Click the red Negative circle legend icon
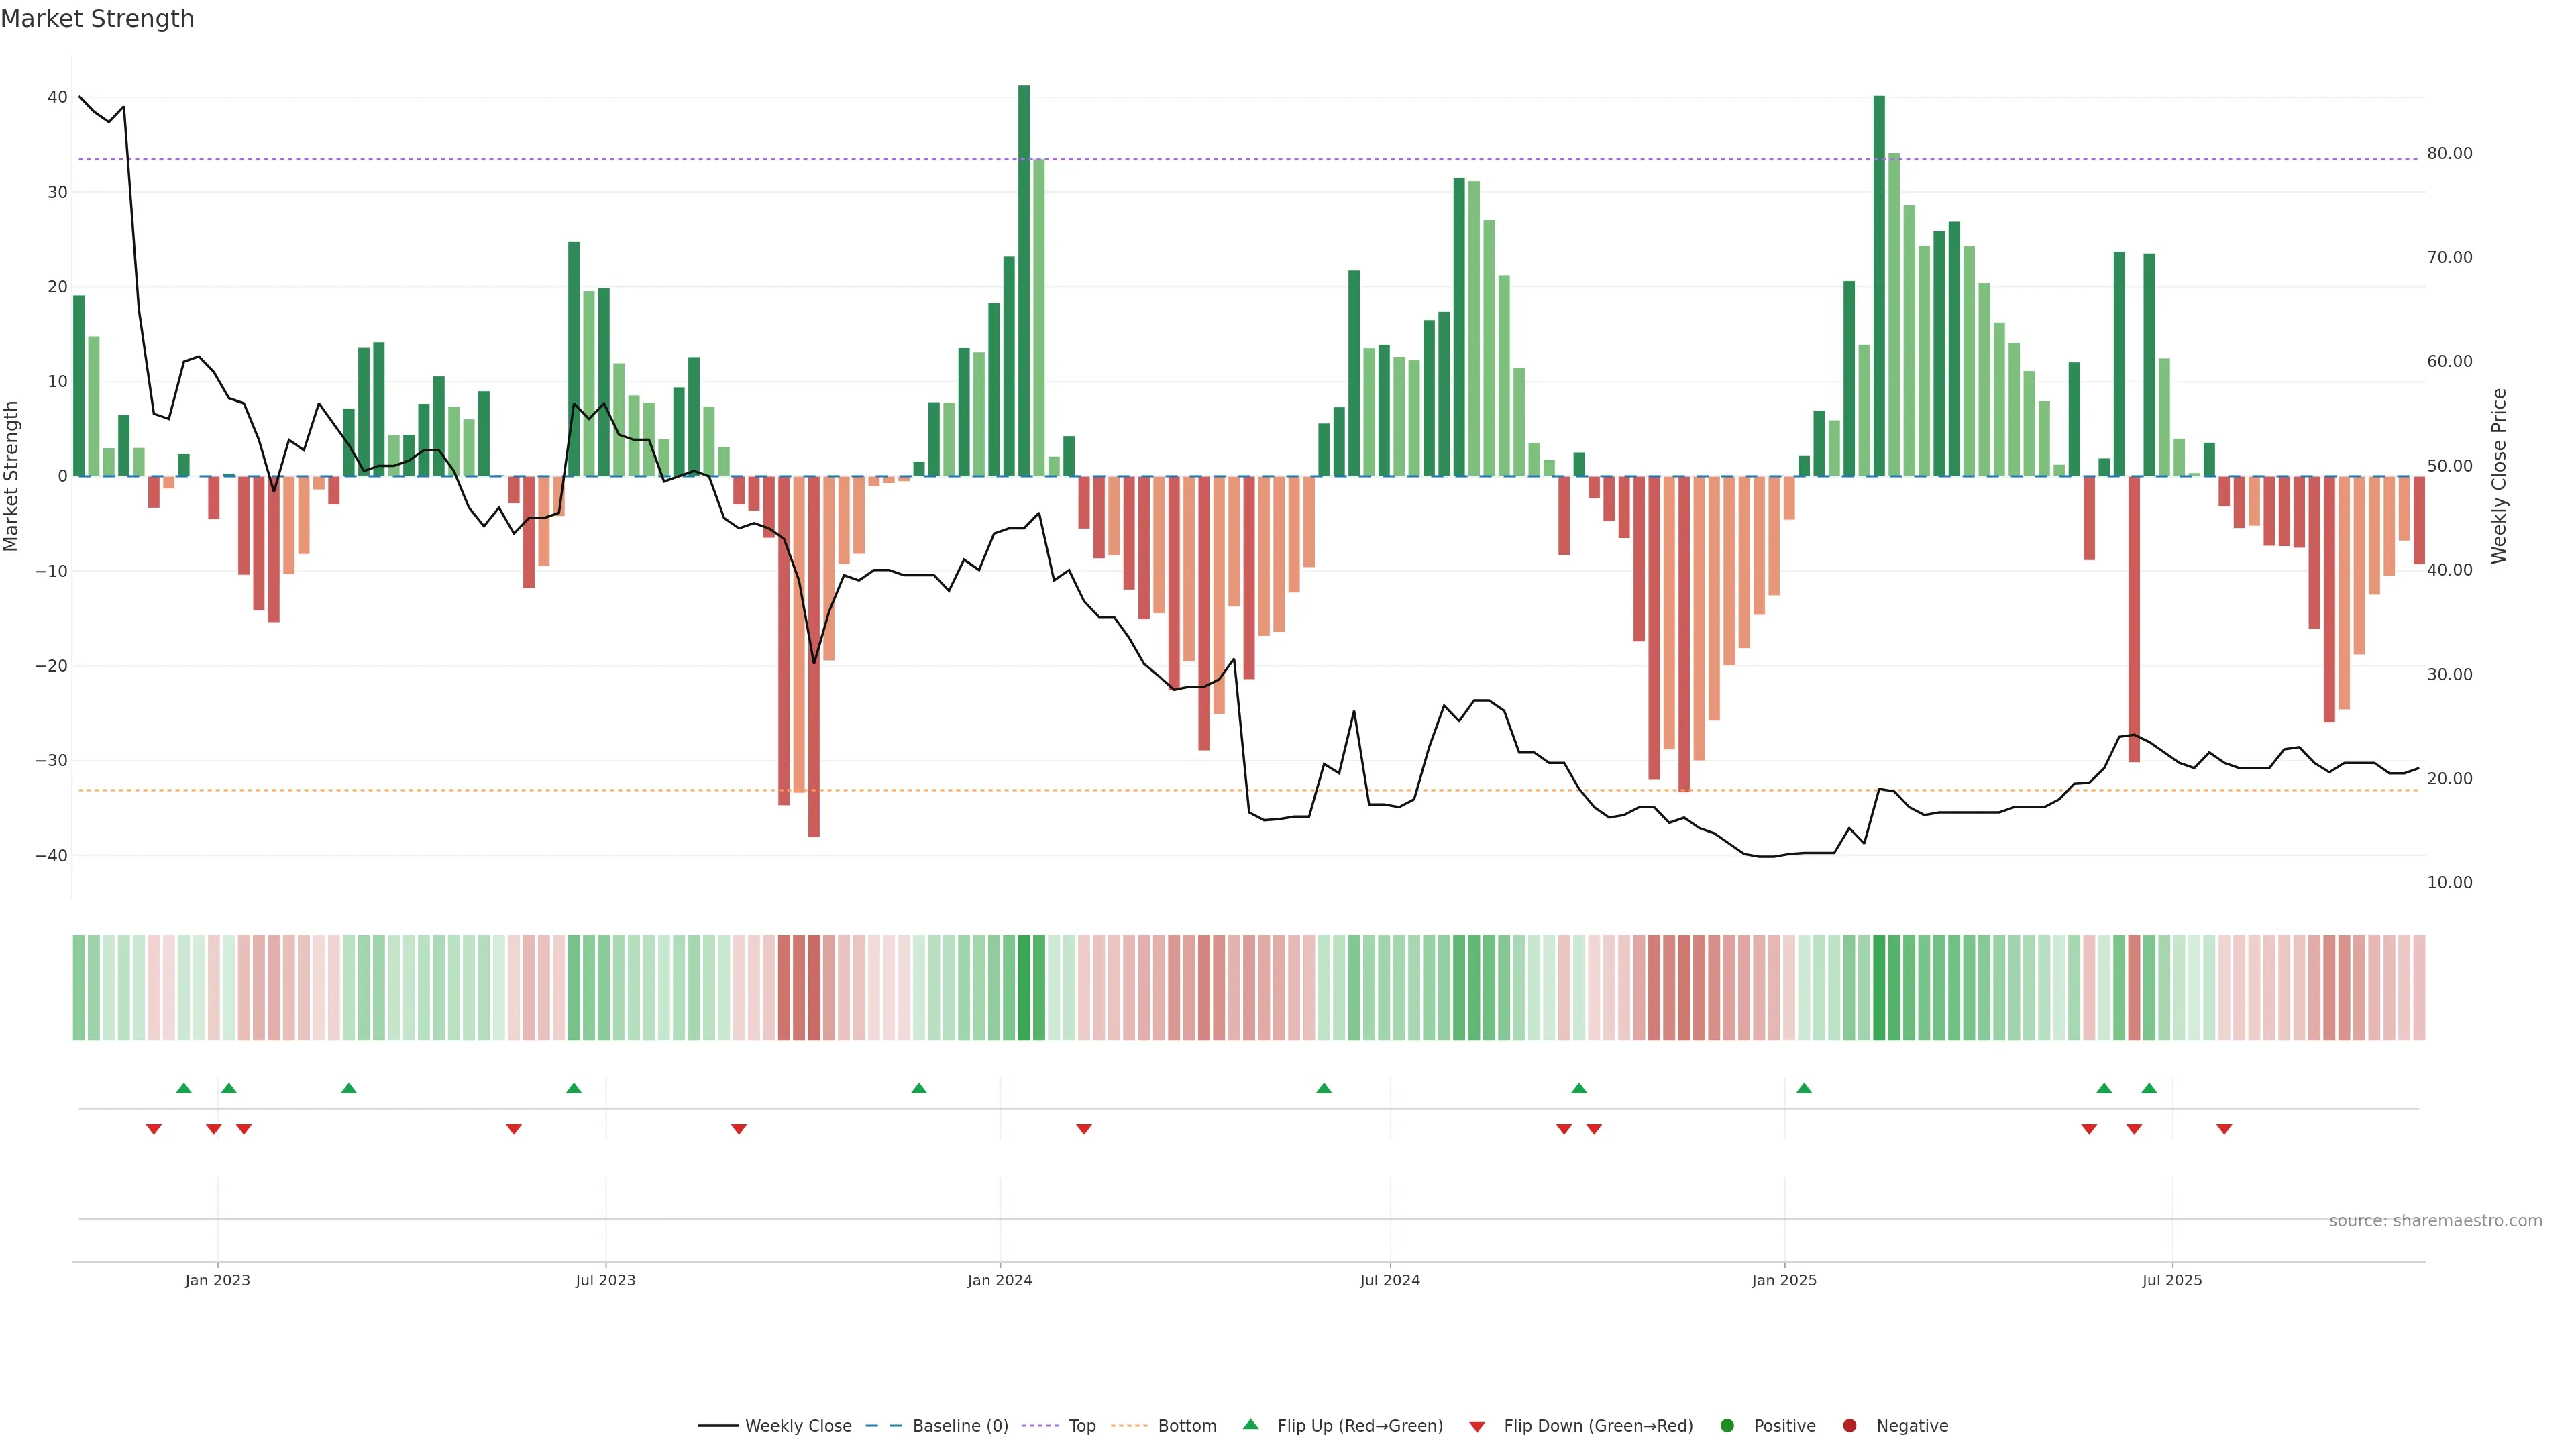Screen dimensions: 2576x1449 tap(1849, 1426)
